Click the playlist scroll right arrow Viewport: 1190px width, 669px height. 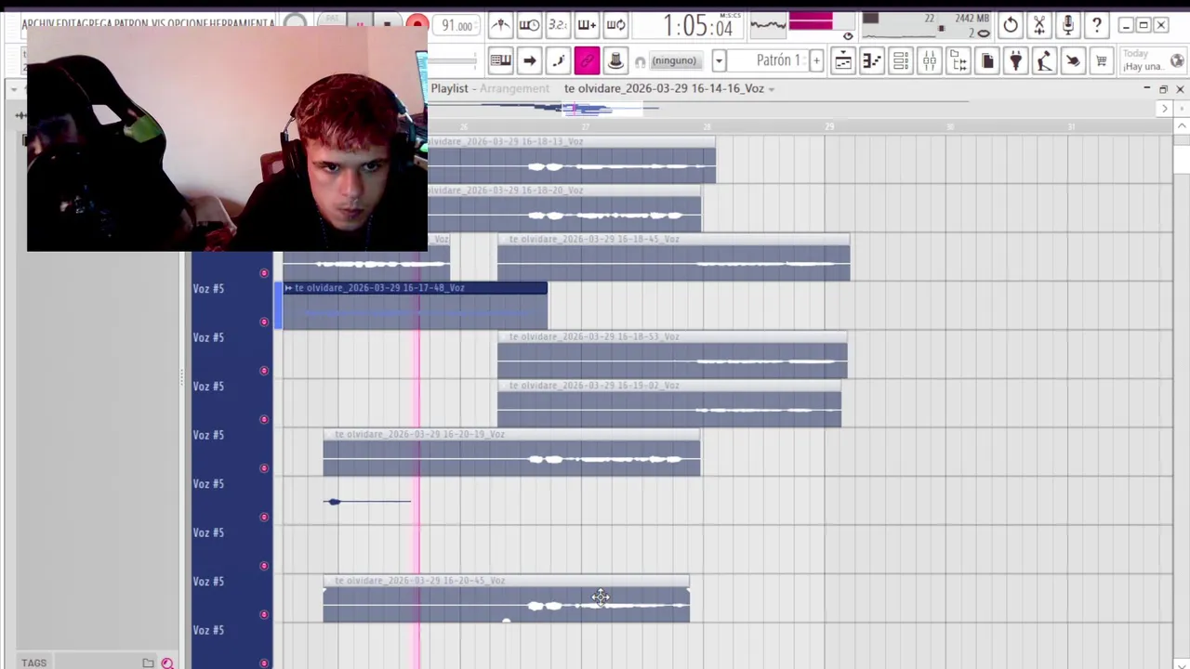[x=1164, y=109]
